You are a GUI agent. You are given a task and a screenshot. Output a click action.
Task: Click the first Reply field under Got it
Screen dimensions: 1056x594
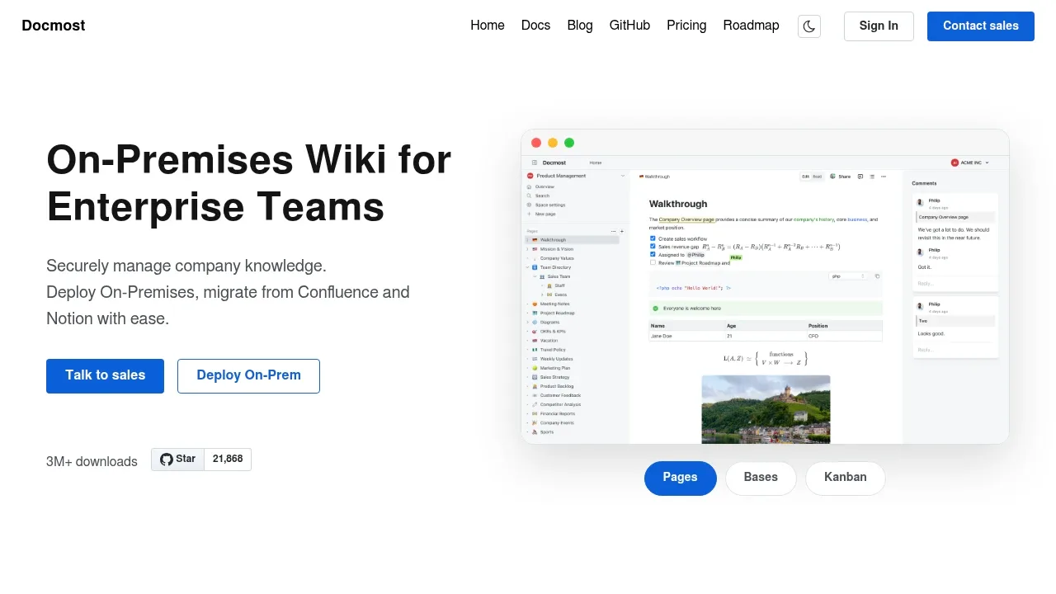[x=955, y=283]
